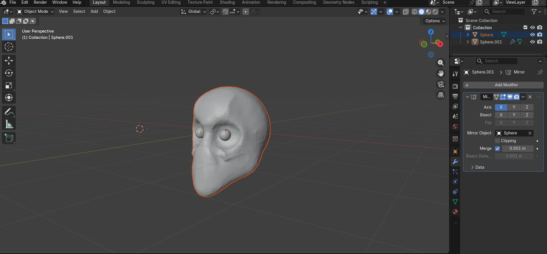Image resolution: width=547 pixels, height=254 pixels.
Task: Open the Global transform orientation dropdown
Action: click(193, 11)
